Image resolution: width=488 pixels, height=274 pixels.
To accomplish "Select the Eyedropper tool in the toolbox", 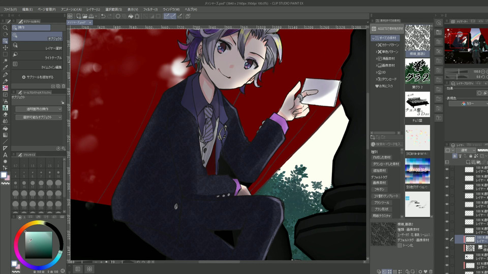I will pyautogui.click(x=5, y=67).
